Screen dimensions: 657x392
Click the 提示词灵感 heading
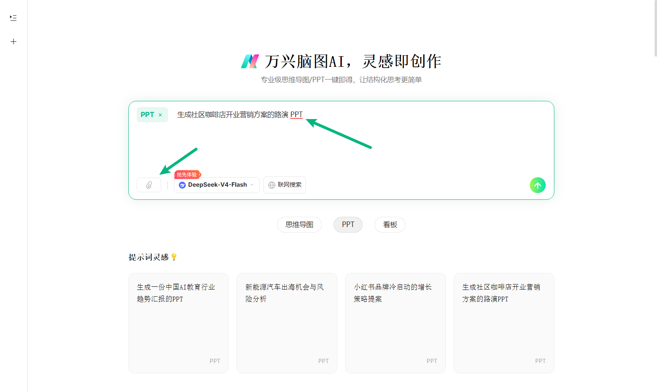coord(149,257)
